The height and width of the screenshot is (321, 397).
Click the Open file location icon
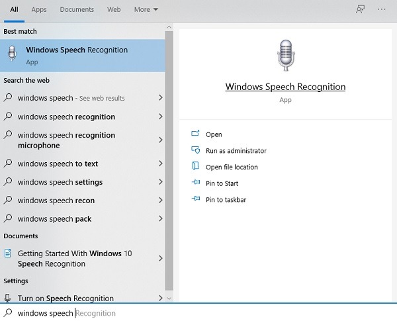(195, 166)
